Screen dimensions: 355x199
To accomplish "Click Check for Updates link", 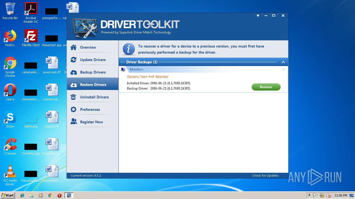I will 265,176.
